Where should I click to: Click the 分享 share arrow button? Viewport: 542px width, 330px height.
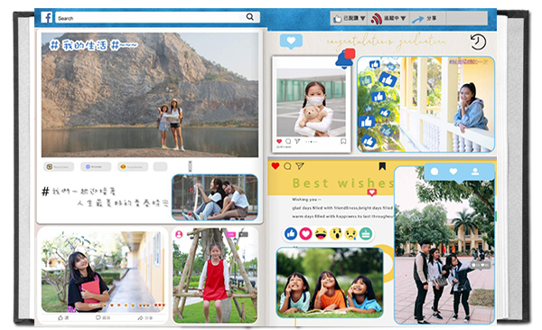[x=425, y=19]
